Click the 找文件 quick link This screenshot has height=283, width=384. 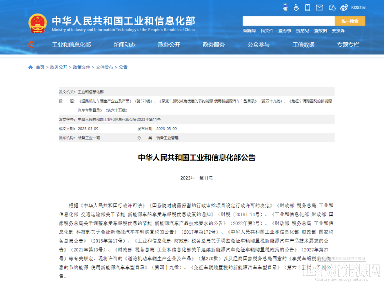(267, 31)
